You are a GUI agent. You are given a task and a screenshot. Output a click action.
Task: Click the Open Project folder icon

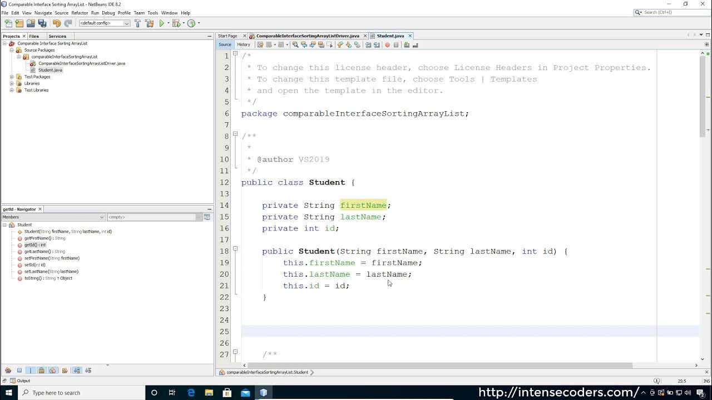(x=31, y=23)
